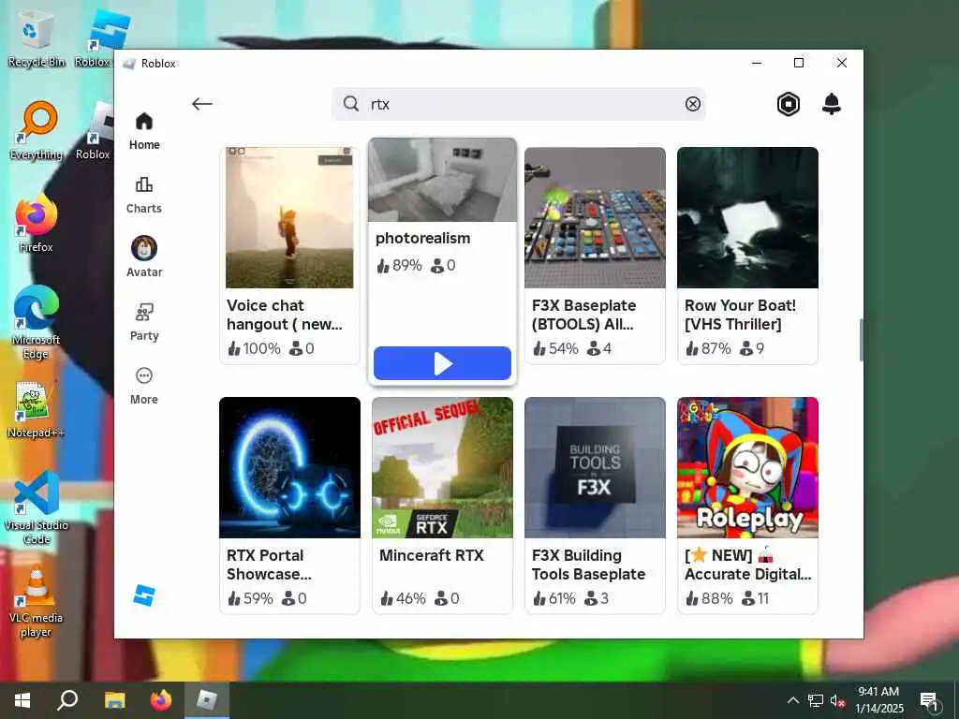This screenshot has height=719, width=959.
Task: Select Everything search desktop icon
Action: (37, 131)
